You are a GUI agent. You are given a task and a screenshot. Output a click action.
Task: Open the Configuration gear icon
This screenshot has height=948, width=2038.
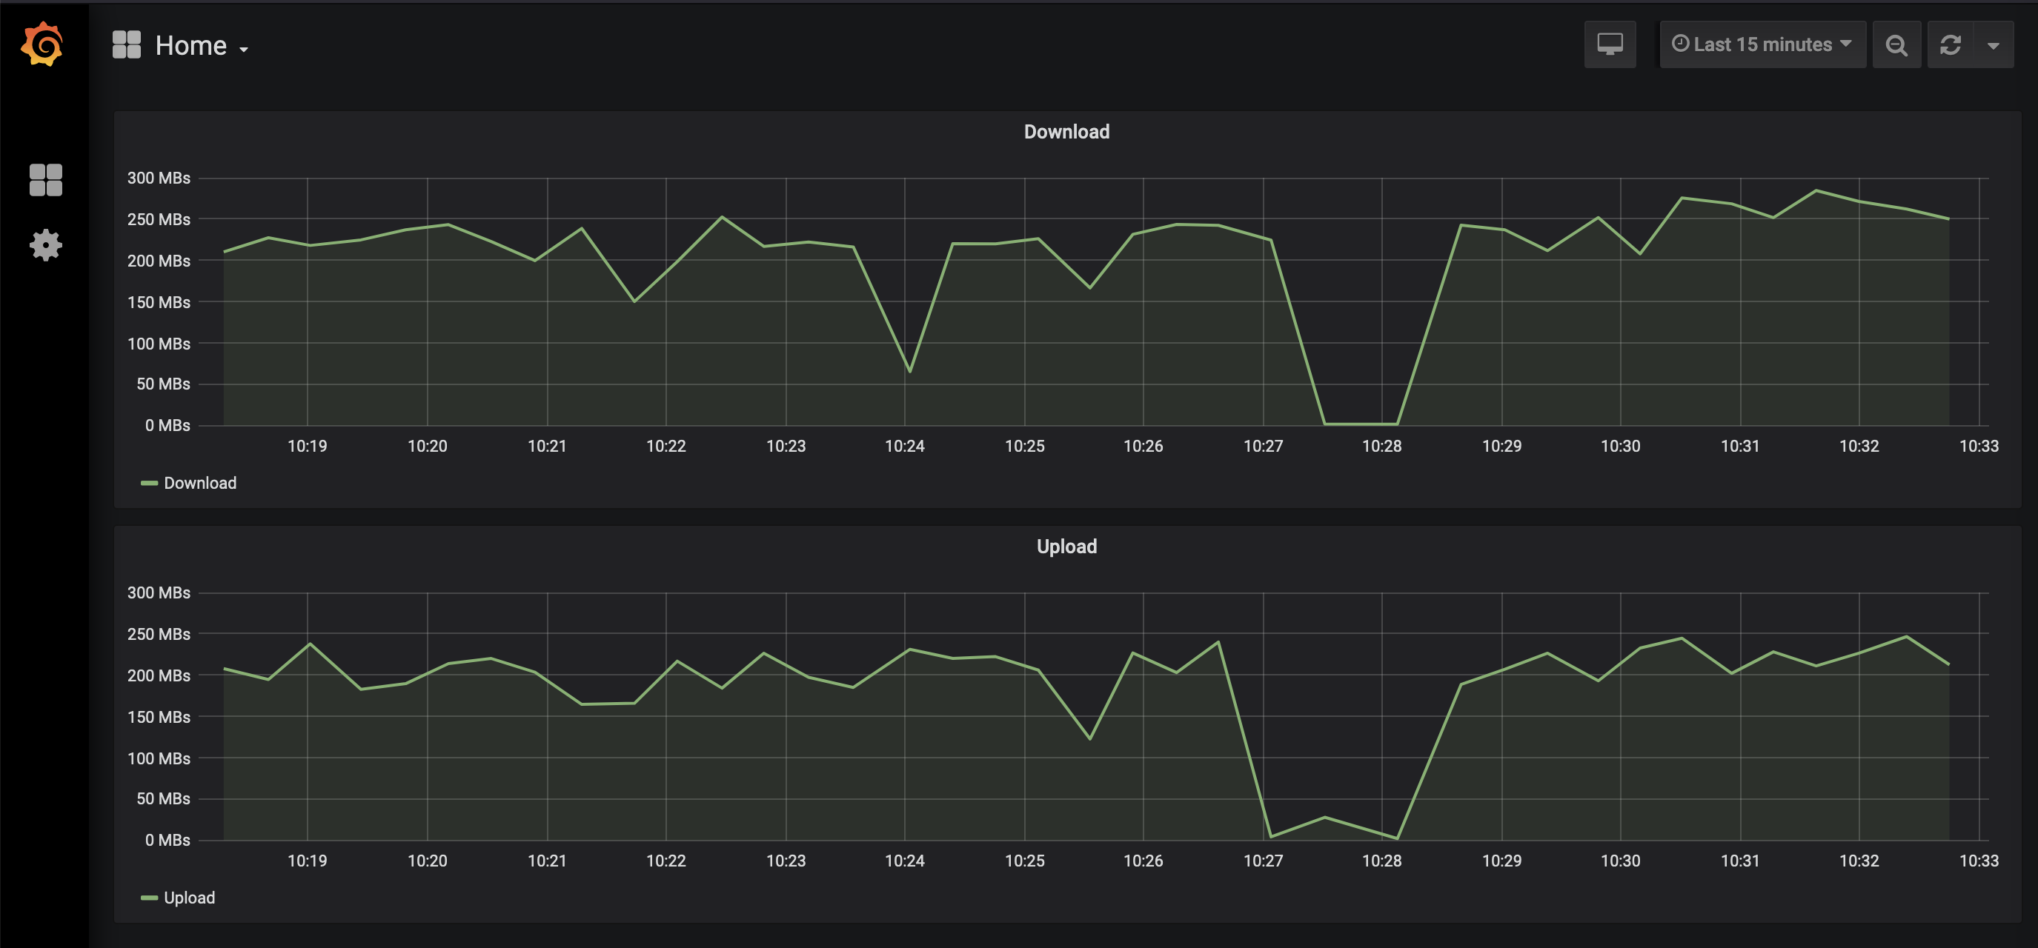click(45, 245)
